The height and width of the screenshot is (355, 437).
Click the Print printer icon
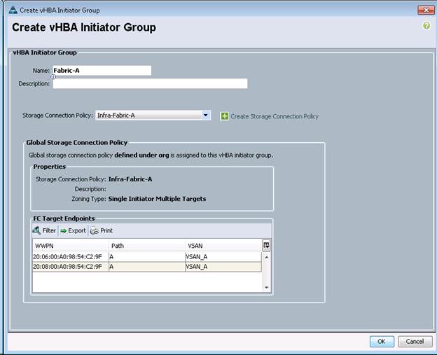coord(95,231)
